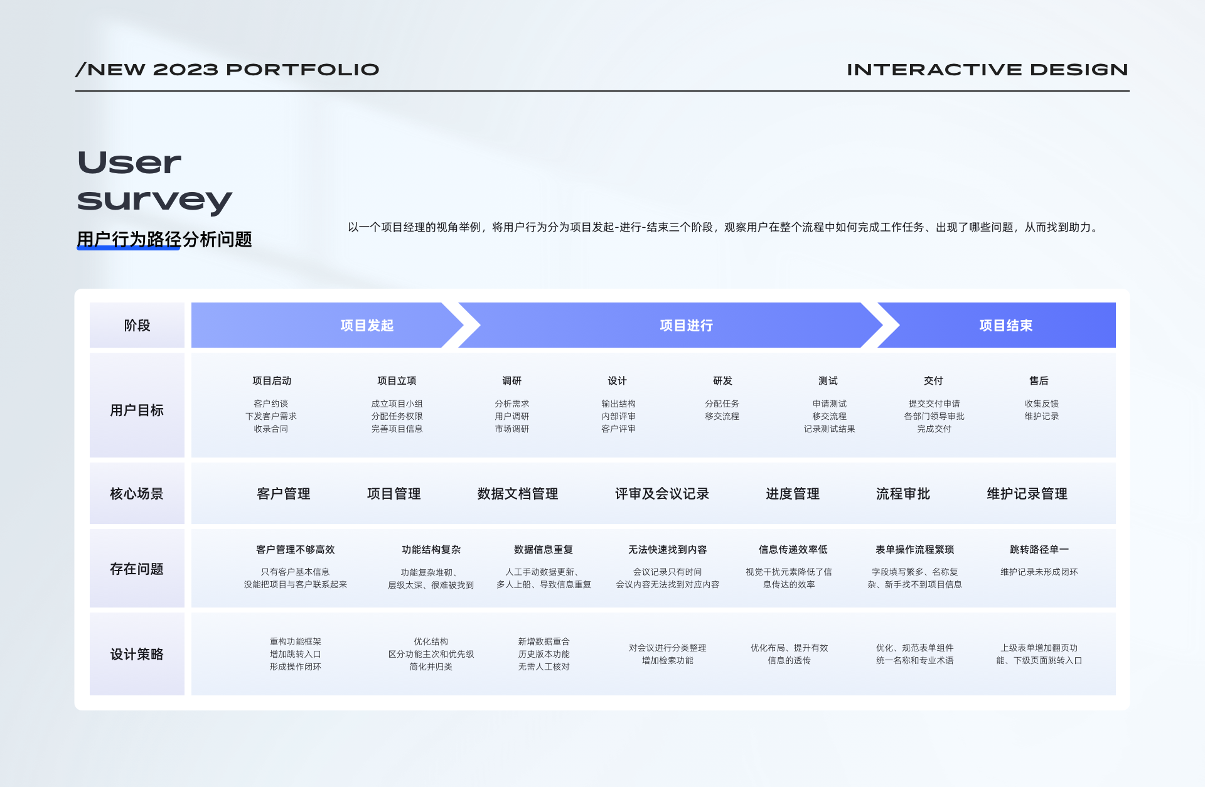
Task: Select the 设计策略 row header
Action: (137, 654)
